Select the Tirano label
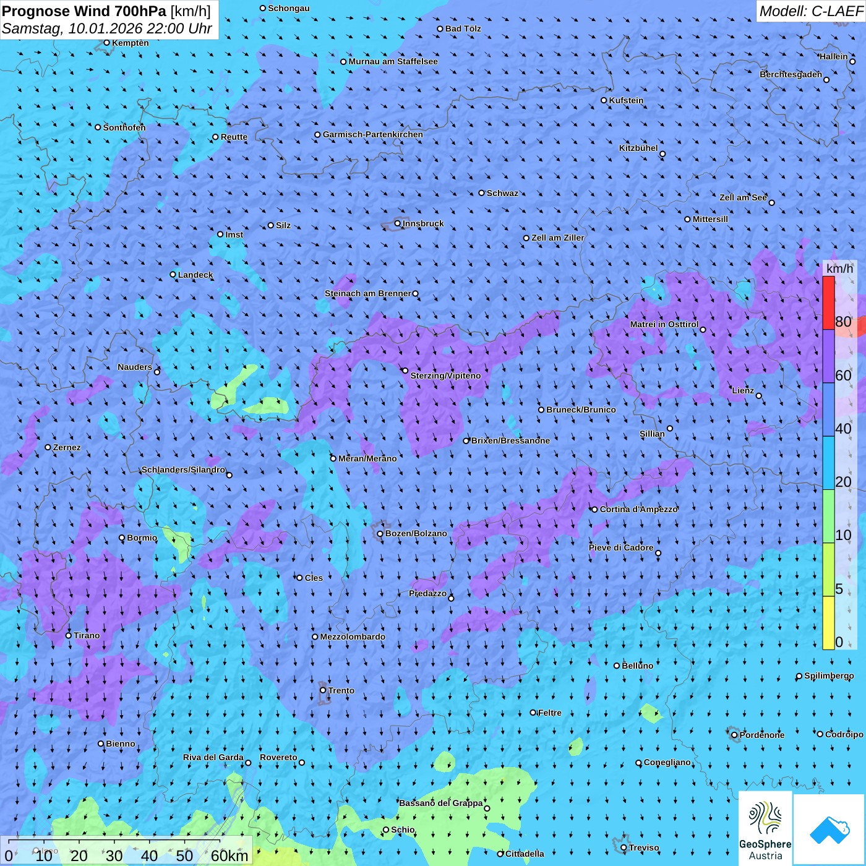 point(87,635)
